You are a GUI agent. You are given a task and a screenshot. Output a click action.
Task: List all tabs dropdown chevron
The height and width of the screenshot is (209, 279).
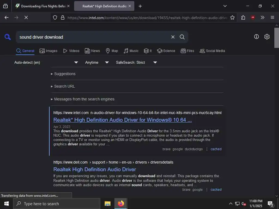pos(225,6)
